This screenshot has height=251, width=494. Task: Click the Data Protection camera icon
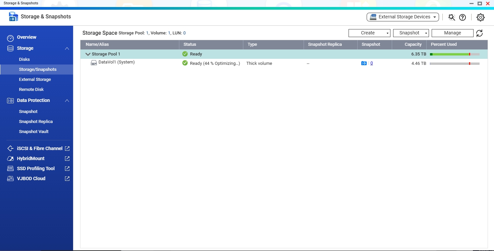click(10, 101)
